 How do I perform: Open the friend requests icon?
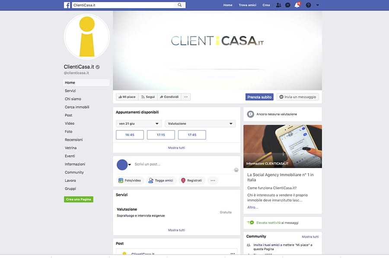tap(279, 5)
